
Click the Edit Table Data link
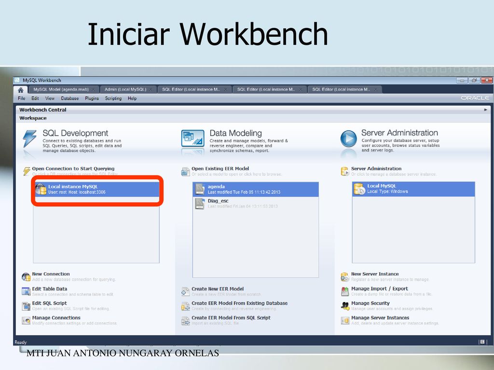[x=50, y=289]
